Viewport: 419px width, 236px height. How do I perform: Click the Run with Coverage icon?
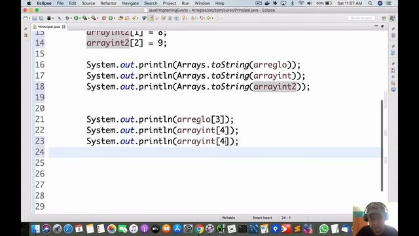point(85,18)
